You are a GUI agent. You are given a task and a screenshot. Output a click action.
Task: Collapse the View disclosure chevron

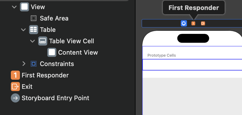[x=14, y=7]
